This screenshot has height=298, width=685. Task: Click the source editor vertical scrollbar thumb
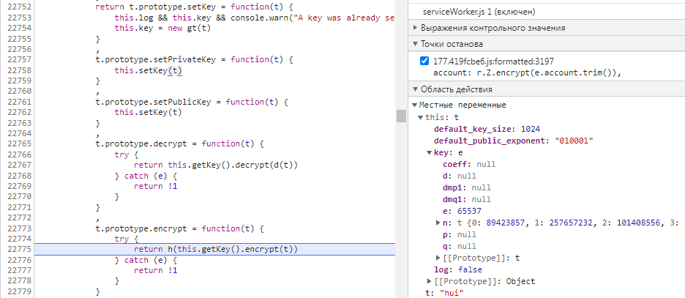click(401, 116)
